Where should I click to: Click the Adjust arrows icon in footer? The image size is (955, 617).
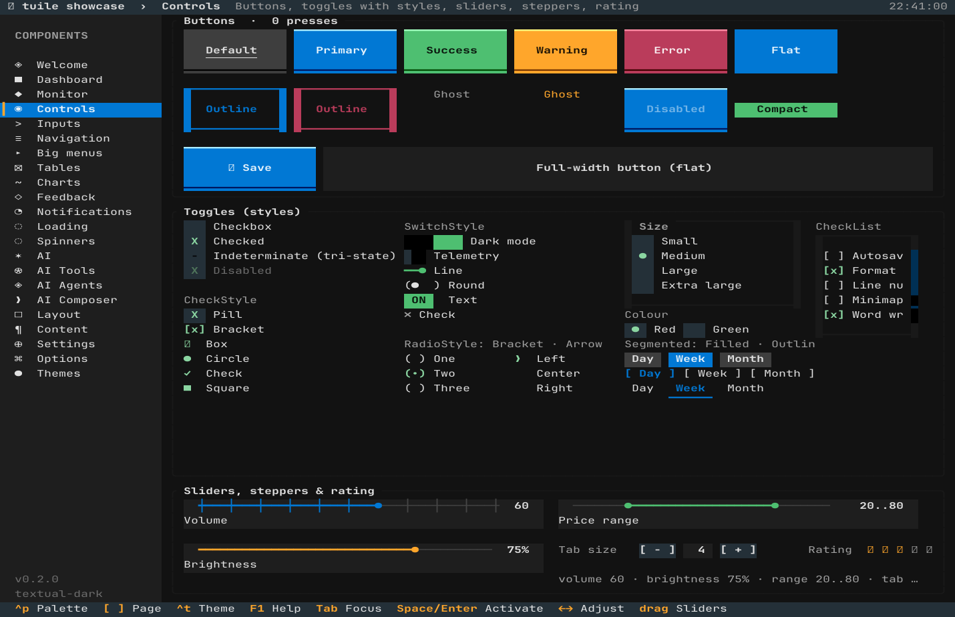click(566, 608)
